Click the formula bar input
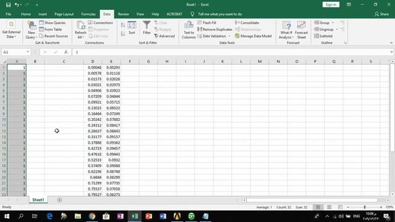 [x=230, y=52]
